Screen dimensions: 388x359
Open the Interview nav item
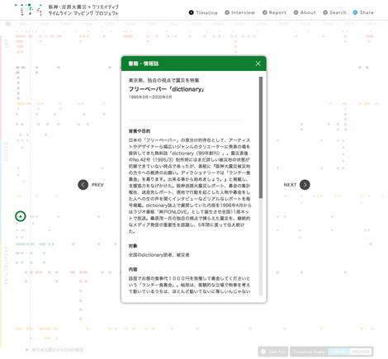click(x=240, y=12)
